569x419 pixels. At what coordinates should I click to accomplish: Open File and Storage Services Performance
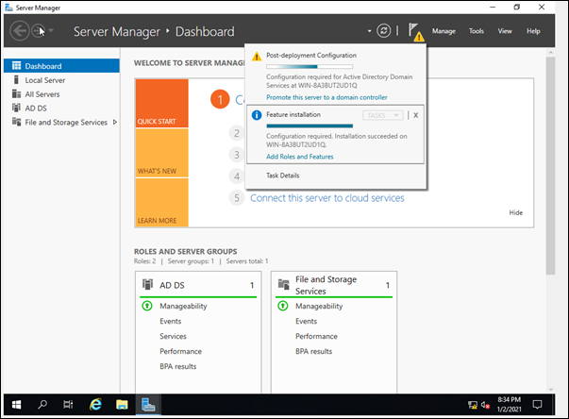tap(316, 336)
